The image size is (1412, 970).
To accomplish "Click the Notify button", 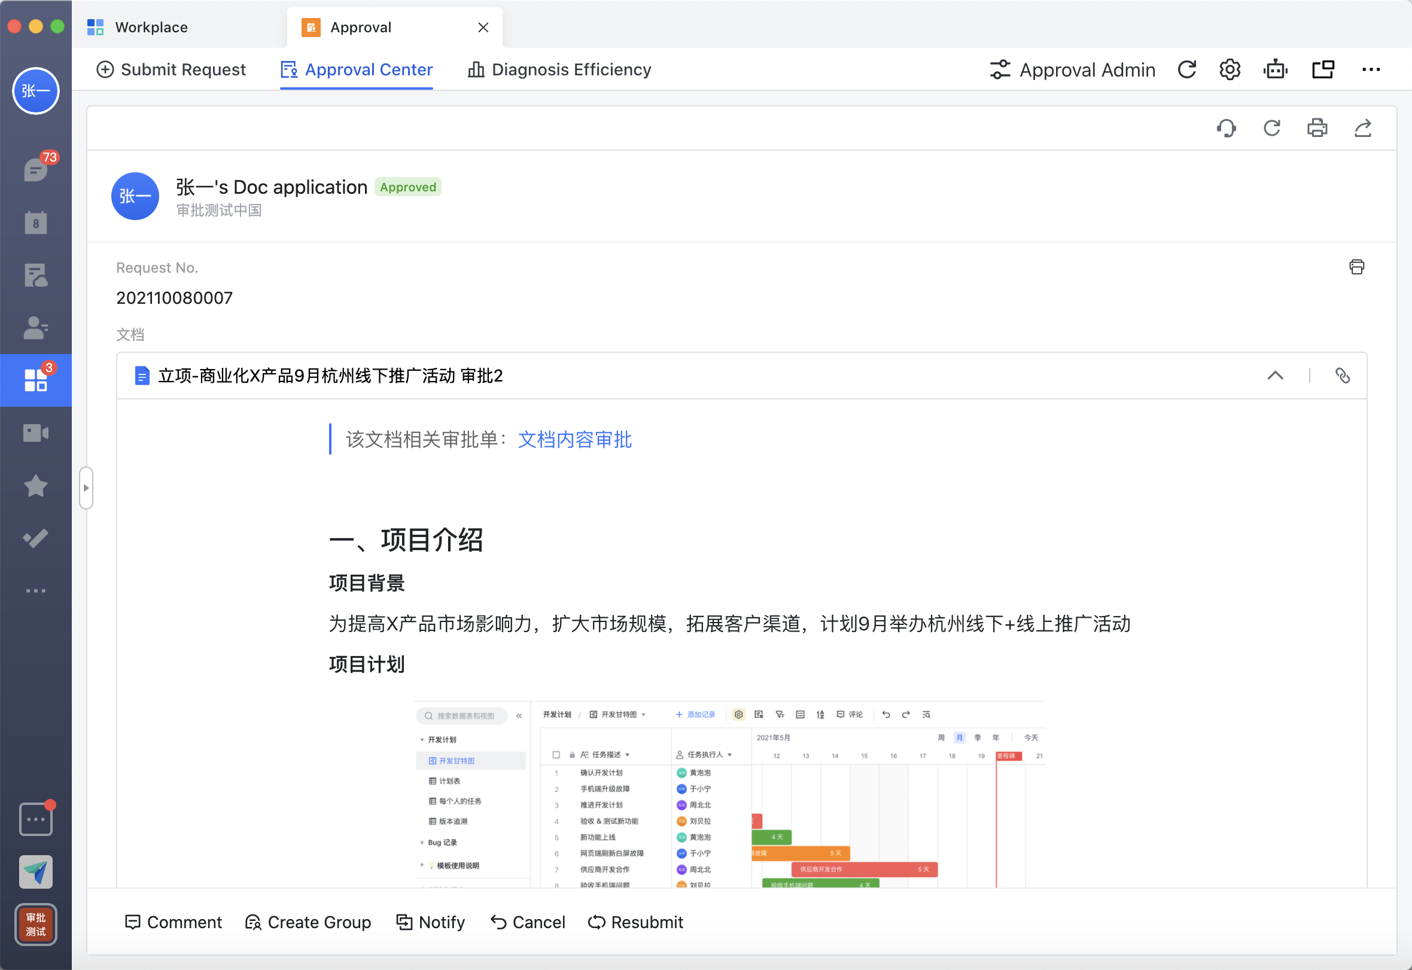I will [x=431, y=922].
